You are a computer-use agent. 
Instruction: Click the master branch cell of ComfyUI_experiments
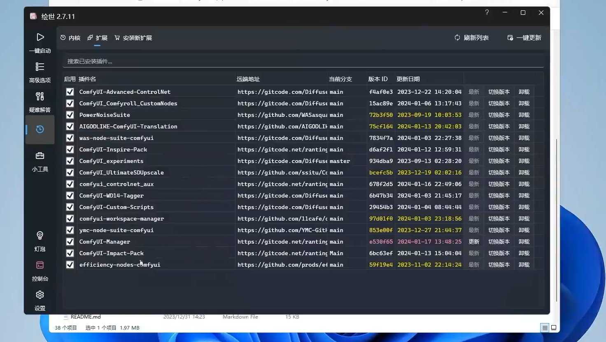[340, 161]
